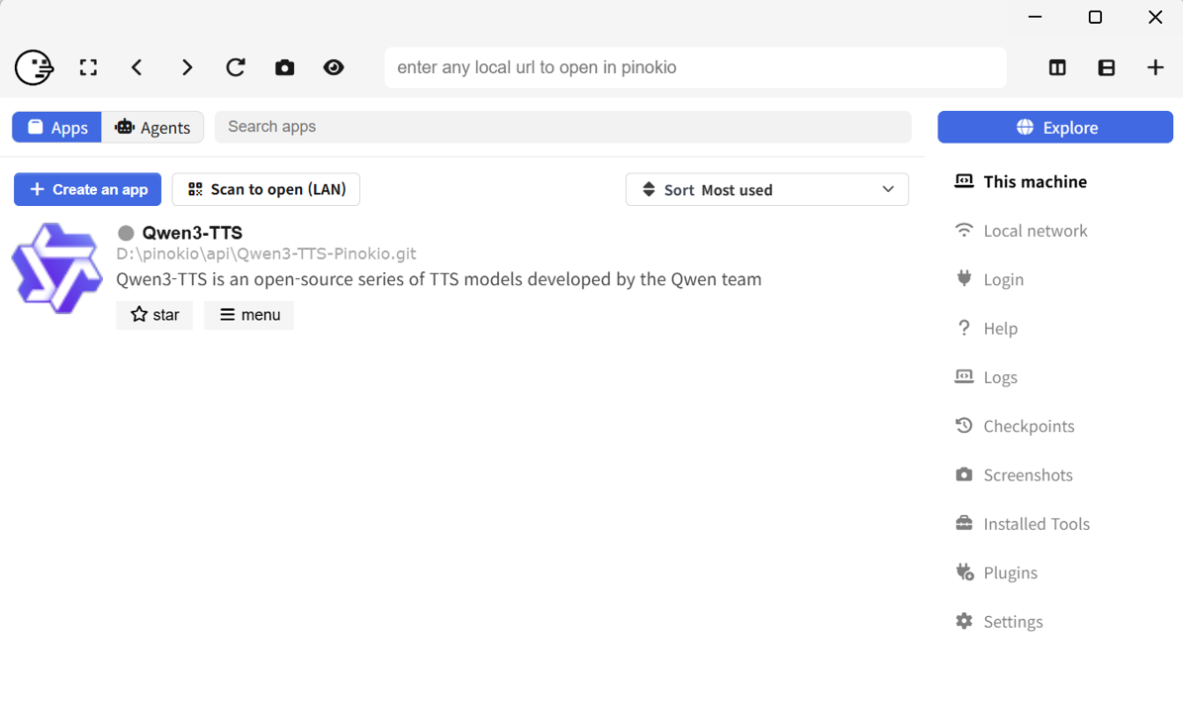This screenshot has height=713, width=1183.
Task: Open Logs in sidebar
Action: point(986,377)
